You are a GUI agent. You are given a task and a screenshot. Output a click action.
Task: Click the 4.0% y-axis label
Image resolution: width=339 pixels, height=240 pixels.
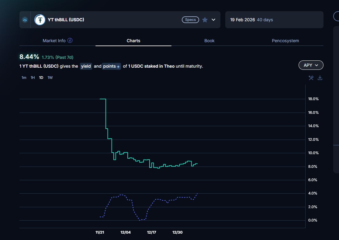coord(313,193)
